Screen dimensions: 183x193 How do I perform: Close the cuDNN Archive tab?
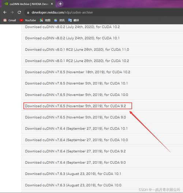pyautogui.click(x=52, y=4)
